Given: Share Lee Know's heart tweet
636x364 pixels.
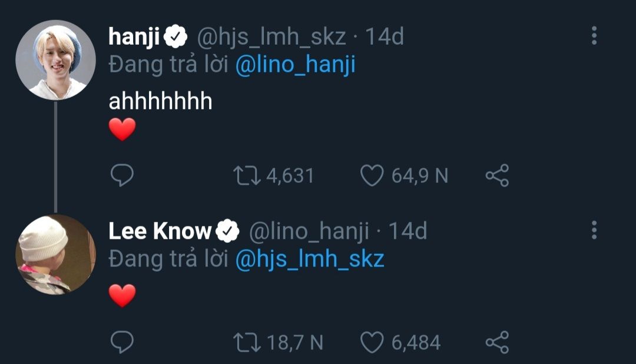Looking at the screenshot, I should coord(496,342).
